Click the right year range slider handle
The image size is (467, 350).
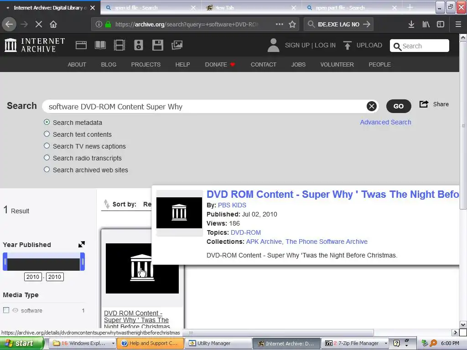tap(83, 262)
